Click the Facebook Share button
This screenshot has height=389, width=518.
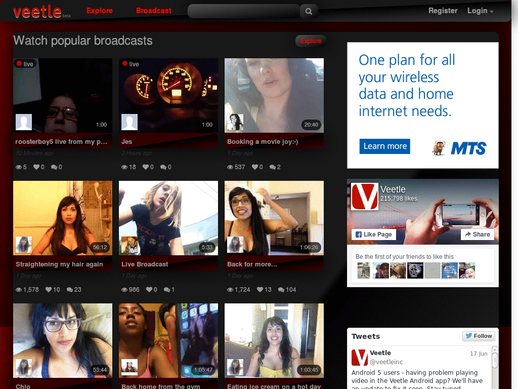pyautogui.click(x=478, y=235)
